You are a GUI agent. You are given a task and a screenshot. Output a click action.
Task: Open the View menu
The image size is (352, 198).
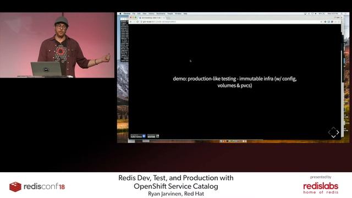pyautogui.click(x=144, y=14)
